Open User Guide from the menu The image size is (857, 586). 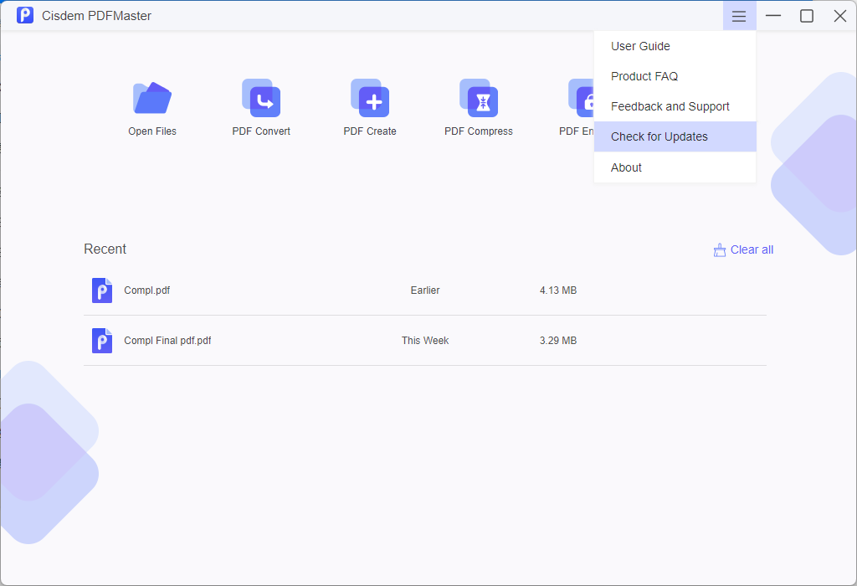(640, 46)
